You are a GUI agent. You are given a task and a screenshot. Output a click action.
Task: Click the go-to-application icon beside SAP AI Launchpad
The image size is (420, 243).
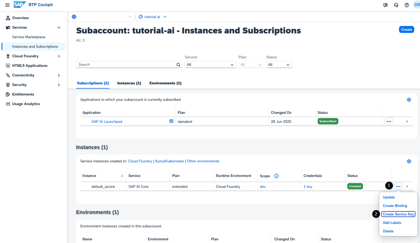pos(171,121)
